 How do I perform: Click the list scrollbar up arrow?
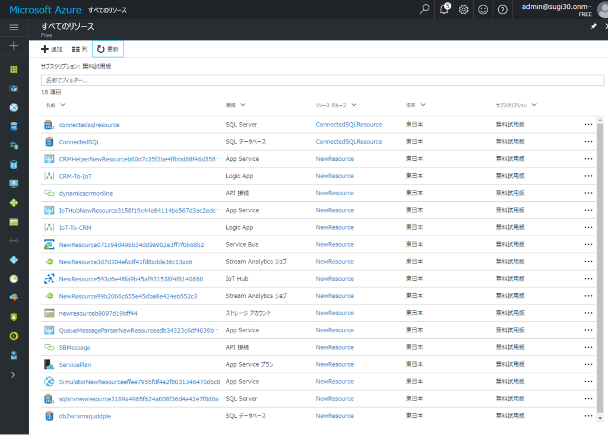point(600,120)
